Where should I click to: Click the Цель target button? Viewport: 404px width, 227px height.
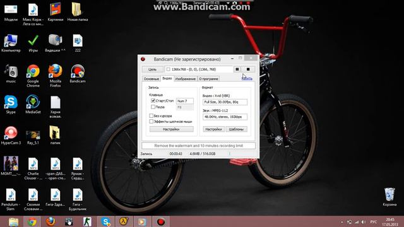click(x=152, y=69)
